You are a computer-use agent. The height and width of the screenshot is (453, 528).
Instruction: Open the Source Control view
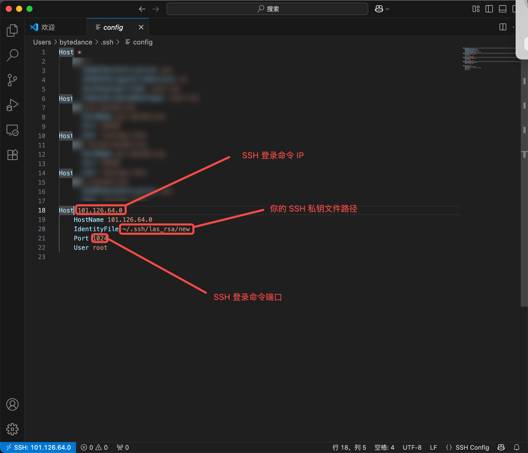[x=12, y=80]
